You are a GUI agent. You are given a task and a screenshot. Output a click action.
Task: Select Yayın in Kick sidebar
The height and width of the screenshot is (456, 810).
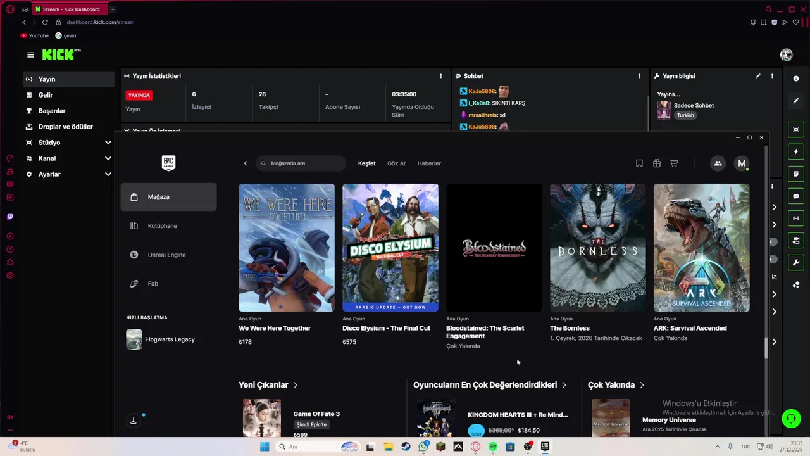click(68, 79)
